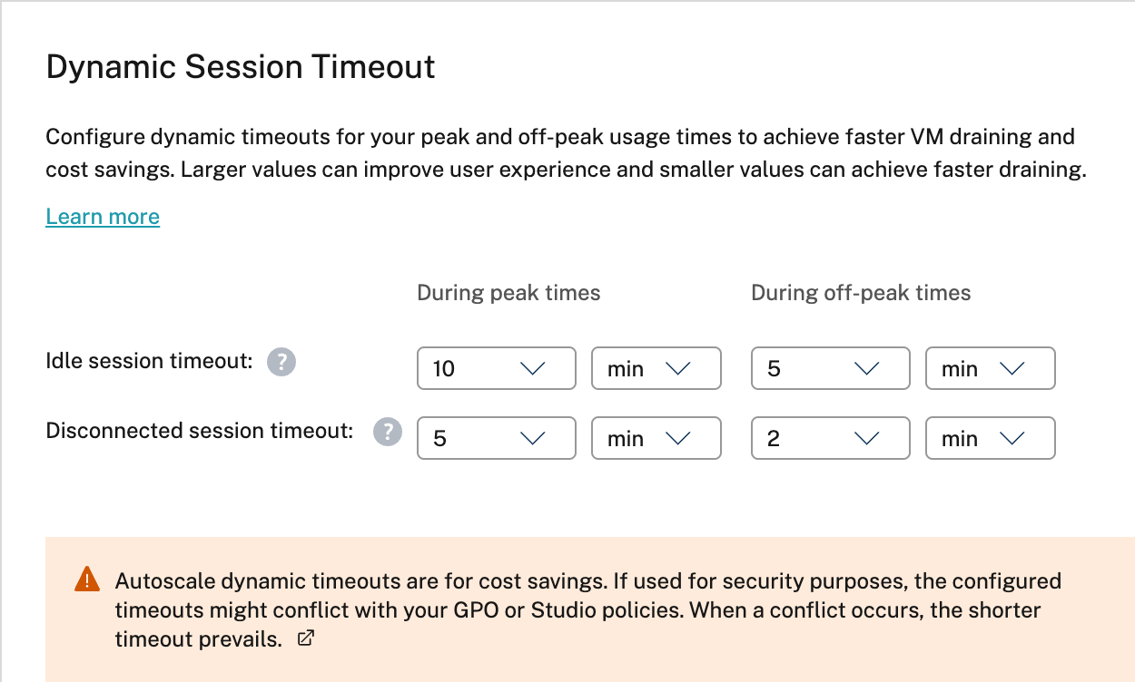The image size is (1135, 682).
Task: Expand the off-peak idle timeout unit dropdown
Action: (990, 368)
